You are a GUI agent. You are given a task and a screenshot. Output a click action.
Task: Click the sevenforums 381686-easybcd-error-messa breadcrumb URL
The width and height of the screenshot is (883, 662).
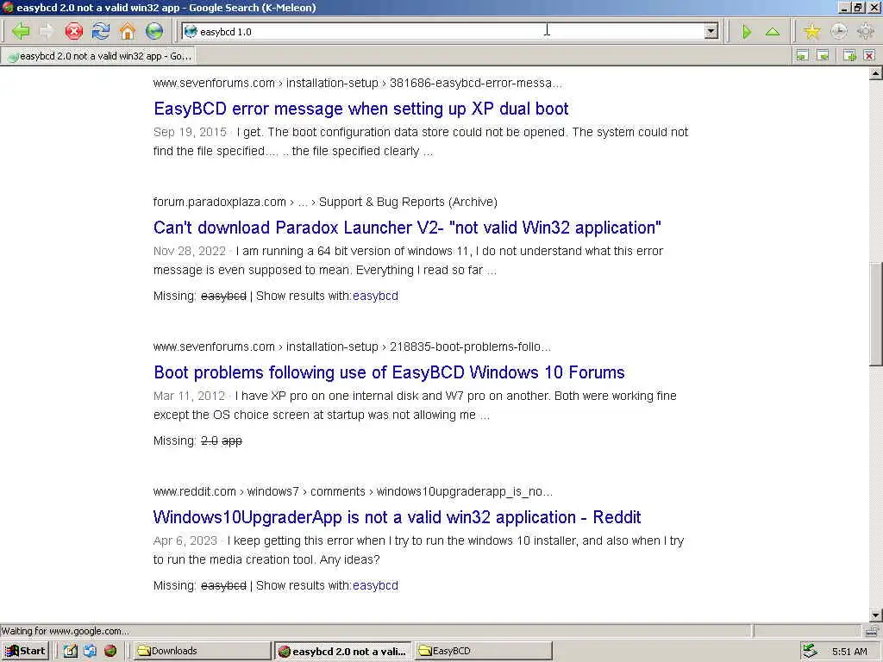[x=358, y=83]
